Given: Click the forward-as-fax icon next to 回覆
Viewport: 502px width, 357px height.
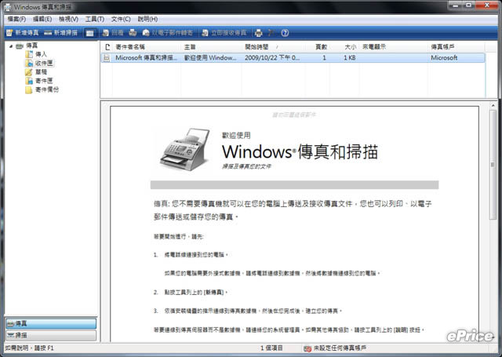Looking at the screenshot, I should 133,33.
